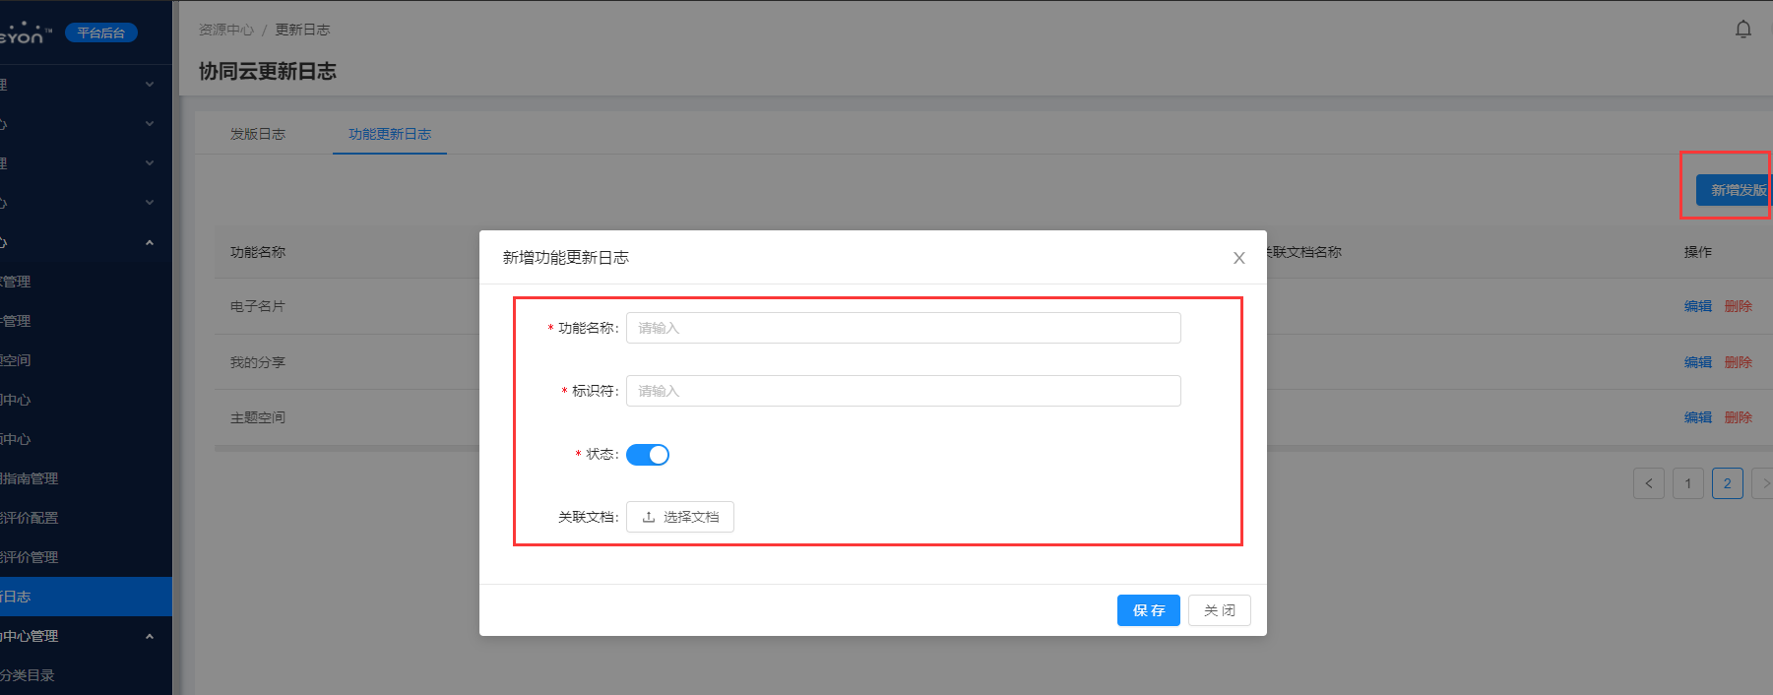Delete the 主题空间 row

tap(1738, 417)
